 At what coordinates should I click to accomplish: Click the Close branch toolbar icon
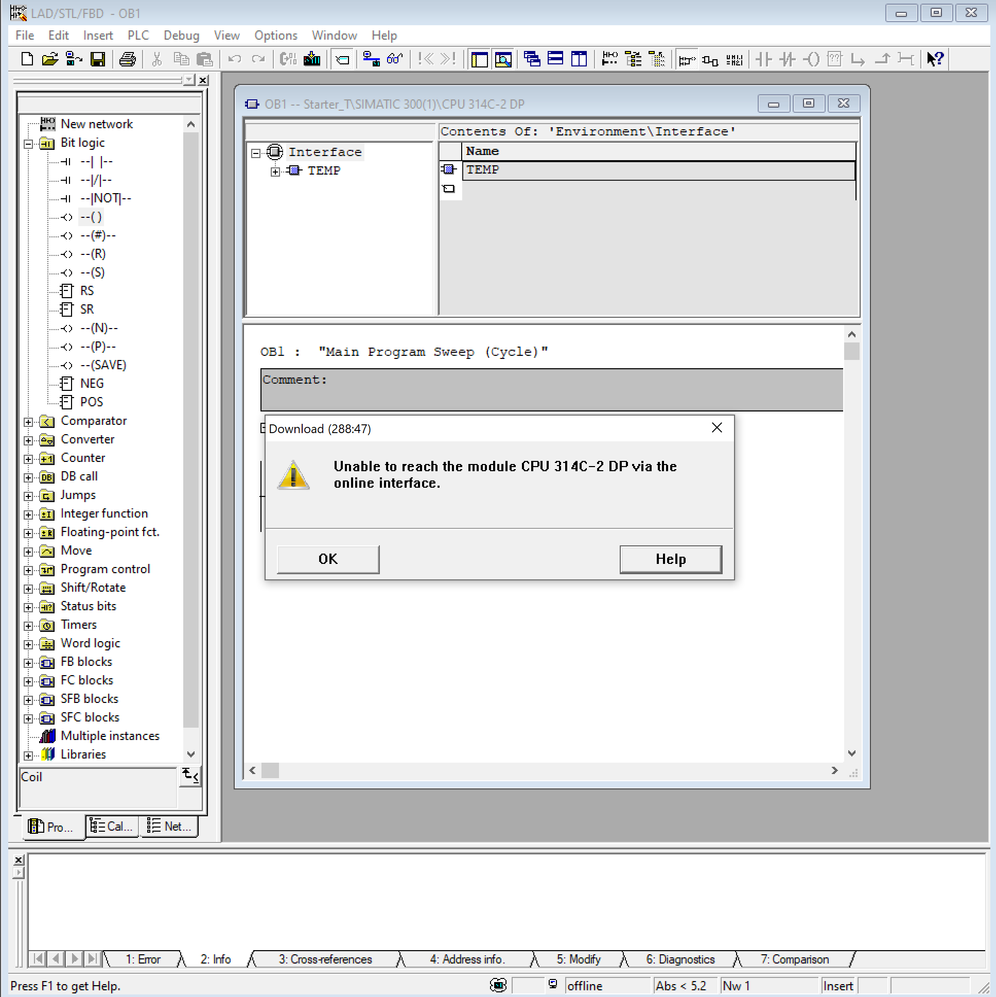[883, 59]
